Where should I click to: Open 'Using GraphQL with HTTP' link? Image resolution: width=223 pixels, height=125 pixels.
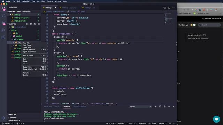point(197,35)
